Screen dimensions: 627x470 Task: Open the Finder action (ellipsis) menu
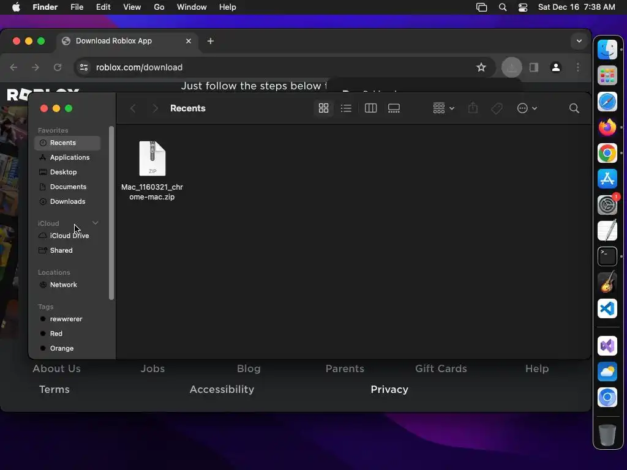click(x=527, y=108)
